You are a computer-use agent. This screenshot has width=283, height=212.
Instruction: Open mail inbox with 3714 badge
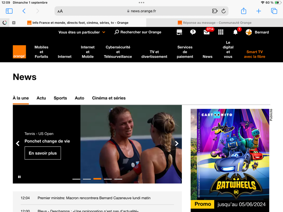tap(207, 32)
